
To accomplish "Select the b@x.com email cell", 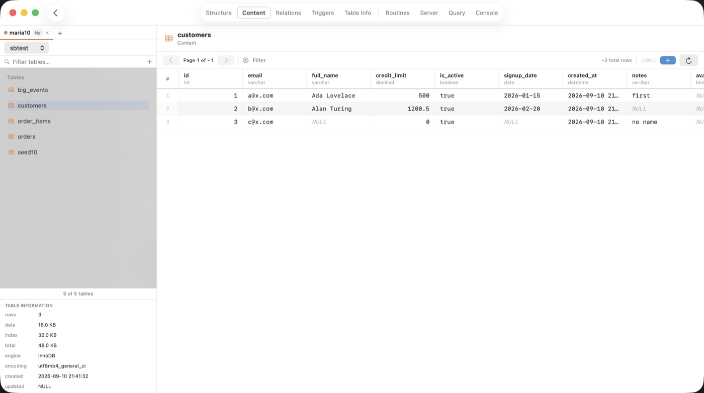I will click(275, 108).
